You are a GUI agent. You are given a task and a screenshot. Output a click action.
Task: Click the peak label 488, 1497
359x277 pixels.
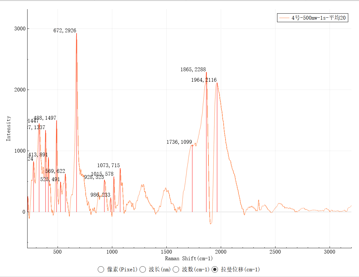coord(45,118)
